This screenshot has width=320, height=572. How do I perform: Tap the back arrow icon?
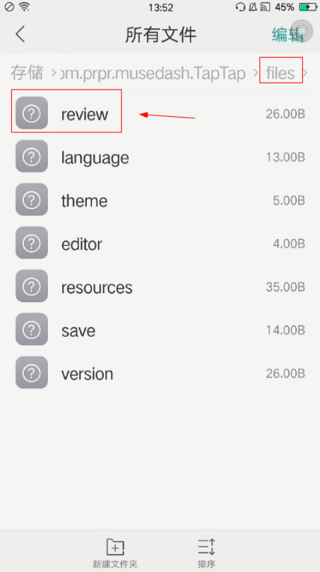click(x=21, y=35)
